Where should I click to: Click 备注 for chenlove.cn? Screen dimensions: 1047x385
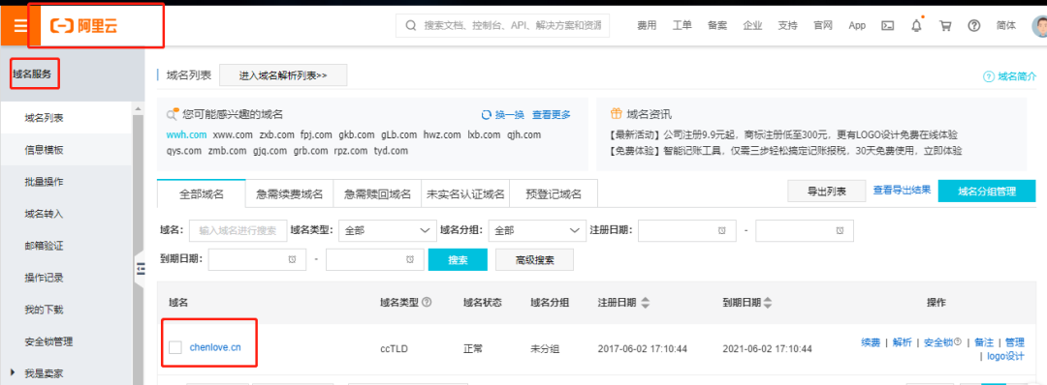click(x=984, y=342)
